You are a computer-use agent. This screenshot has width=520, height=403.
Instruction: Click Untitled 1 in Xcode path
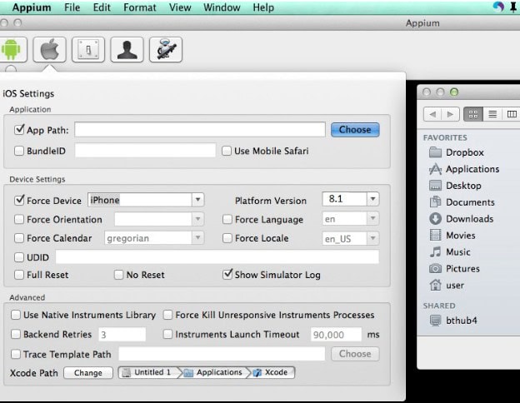coord(147,372)
